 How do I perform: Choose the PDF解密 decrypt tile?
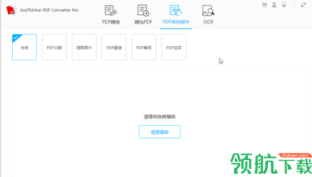point(144,47)
